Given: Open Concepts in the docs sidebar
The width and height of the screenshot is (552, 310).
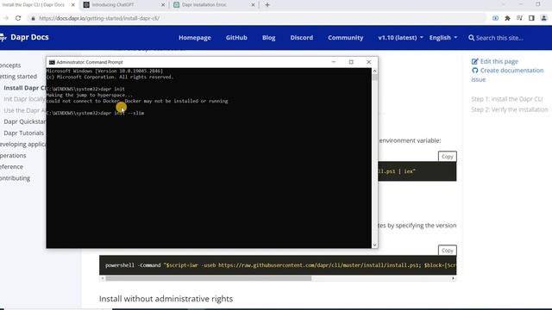Looking at the screenshot, I should pyautogui.click(x=10, y=65).
